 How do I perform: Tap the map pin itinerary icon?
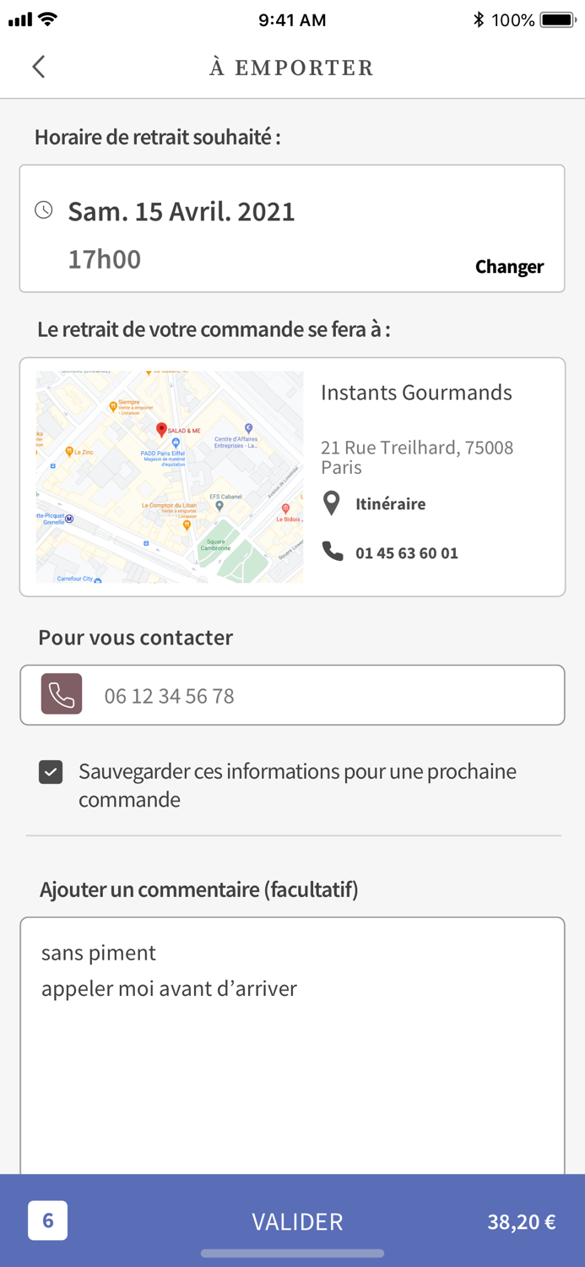[332, 503]
